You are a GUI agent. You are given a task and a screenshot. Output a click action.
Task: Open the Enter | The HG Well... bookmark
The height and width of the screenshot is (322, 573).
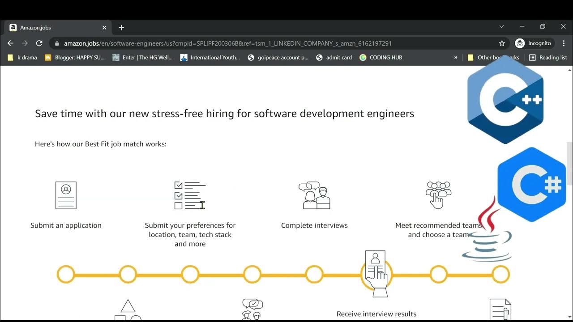click(142, 57)
